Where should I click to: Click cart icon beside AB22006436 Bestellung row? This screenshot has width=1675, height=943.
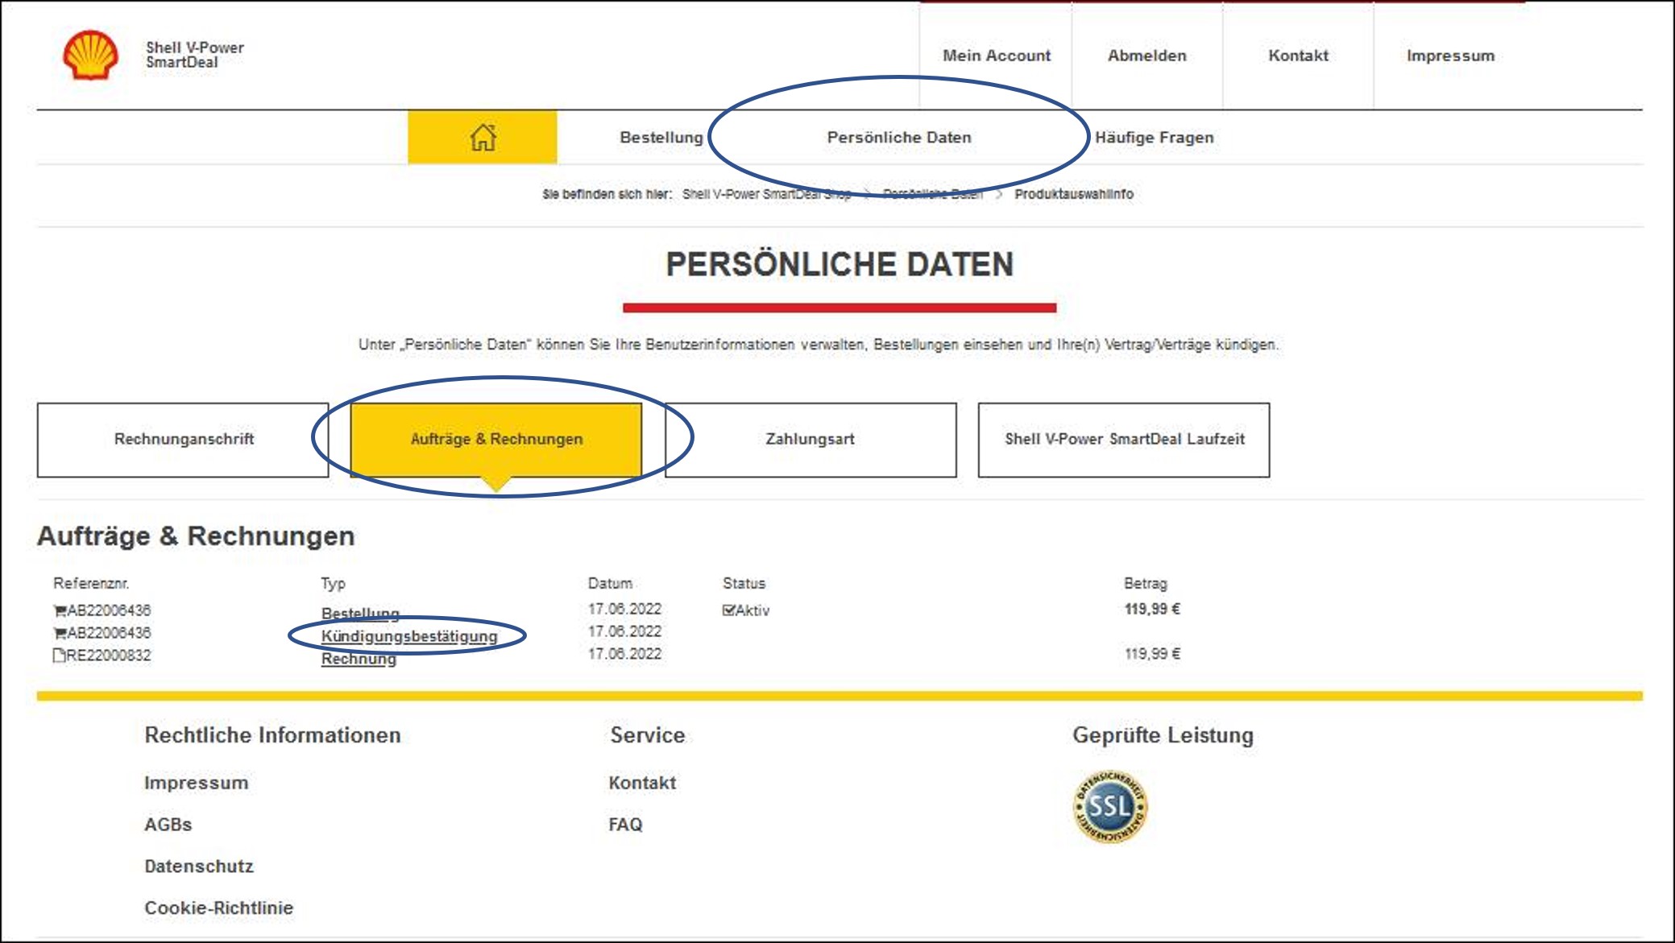(60, 610)
